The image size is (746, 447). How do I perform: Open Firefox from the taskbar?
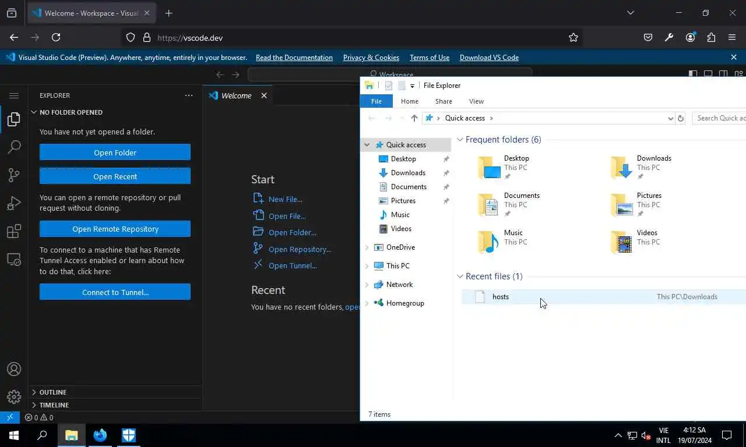tap(100, 435)
